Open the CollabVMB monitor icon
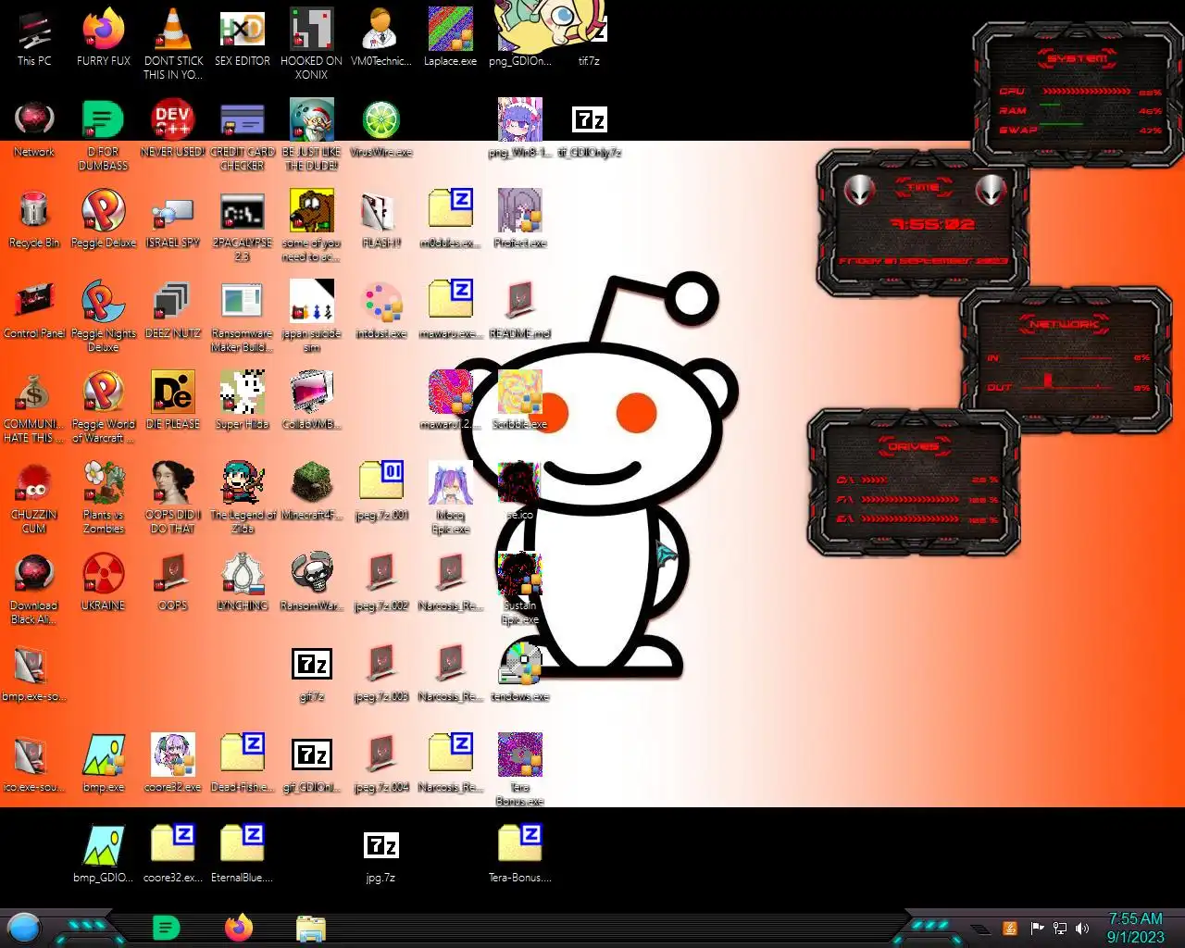The height and width of the screenshot is (948, 1185). tap(312, 401)
